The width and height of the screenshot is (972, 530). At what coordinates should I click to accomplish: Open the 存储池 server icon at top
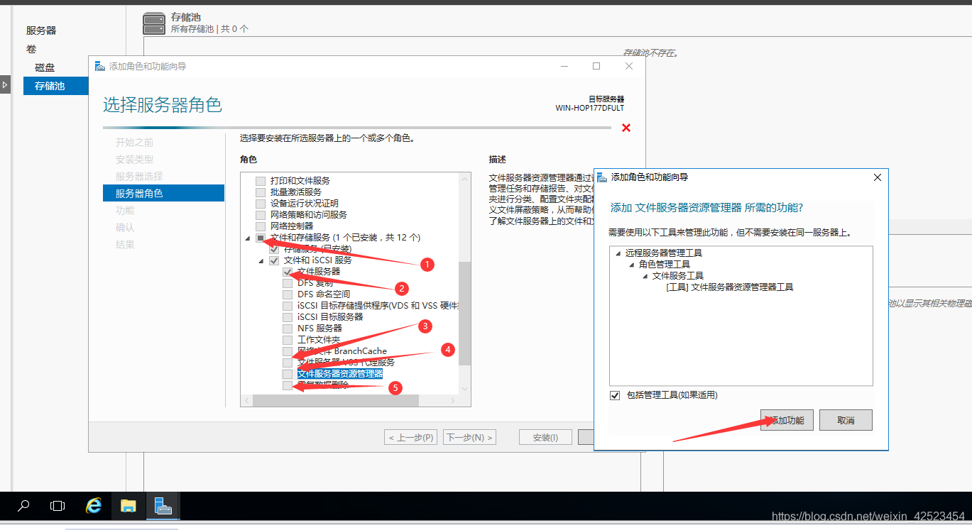(153, 23)
